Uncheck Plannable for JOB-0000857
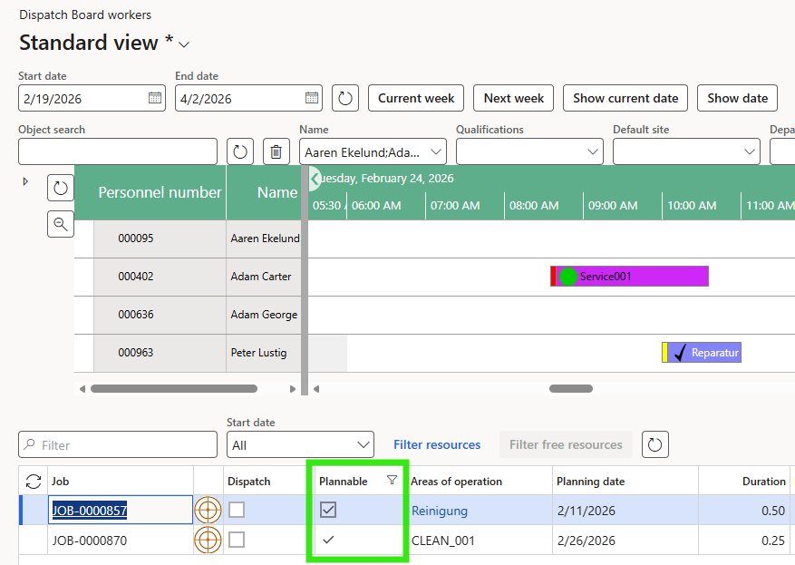The height and width of the screenshot is (565, 795). [327, 510]
